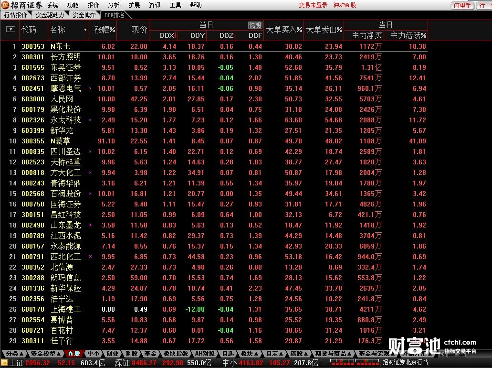Screen dimensions: 492x368
Task: Open the column selector arrow box beside 代码
Action: [x=10, y=29]
